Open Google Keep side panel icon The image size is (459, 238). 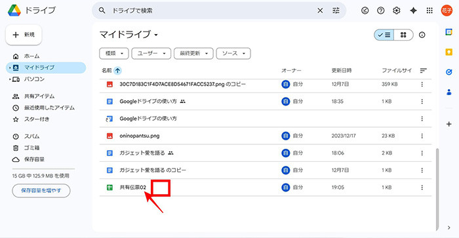(449, 52)
